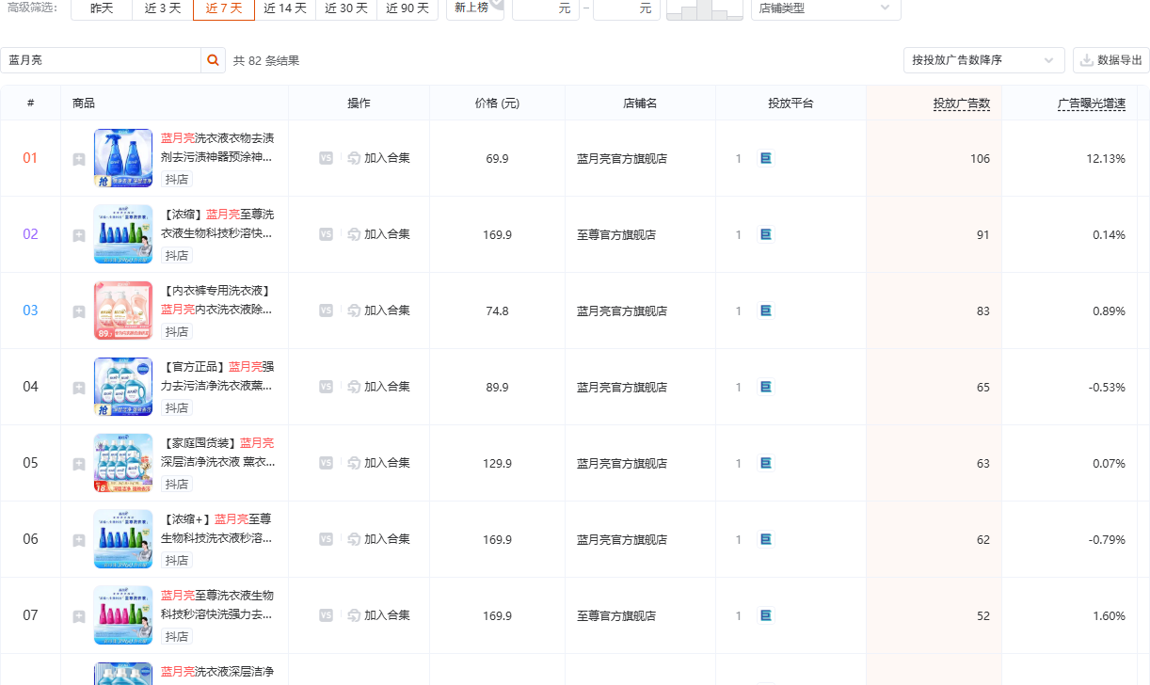Click the VS compare icon in row 03
Viewport: 1150px width, 685px height.
coord(326,311)
